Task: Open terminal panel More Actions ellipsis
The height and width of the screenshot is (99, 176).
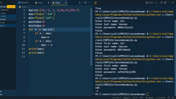Action: [x=169, y=2]
